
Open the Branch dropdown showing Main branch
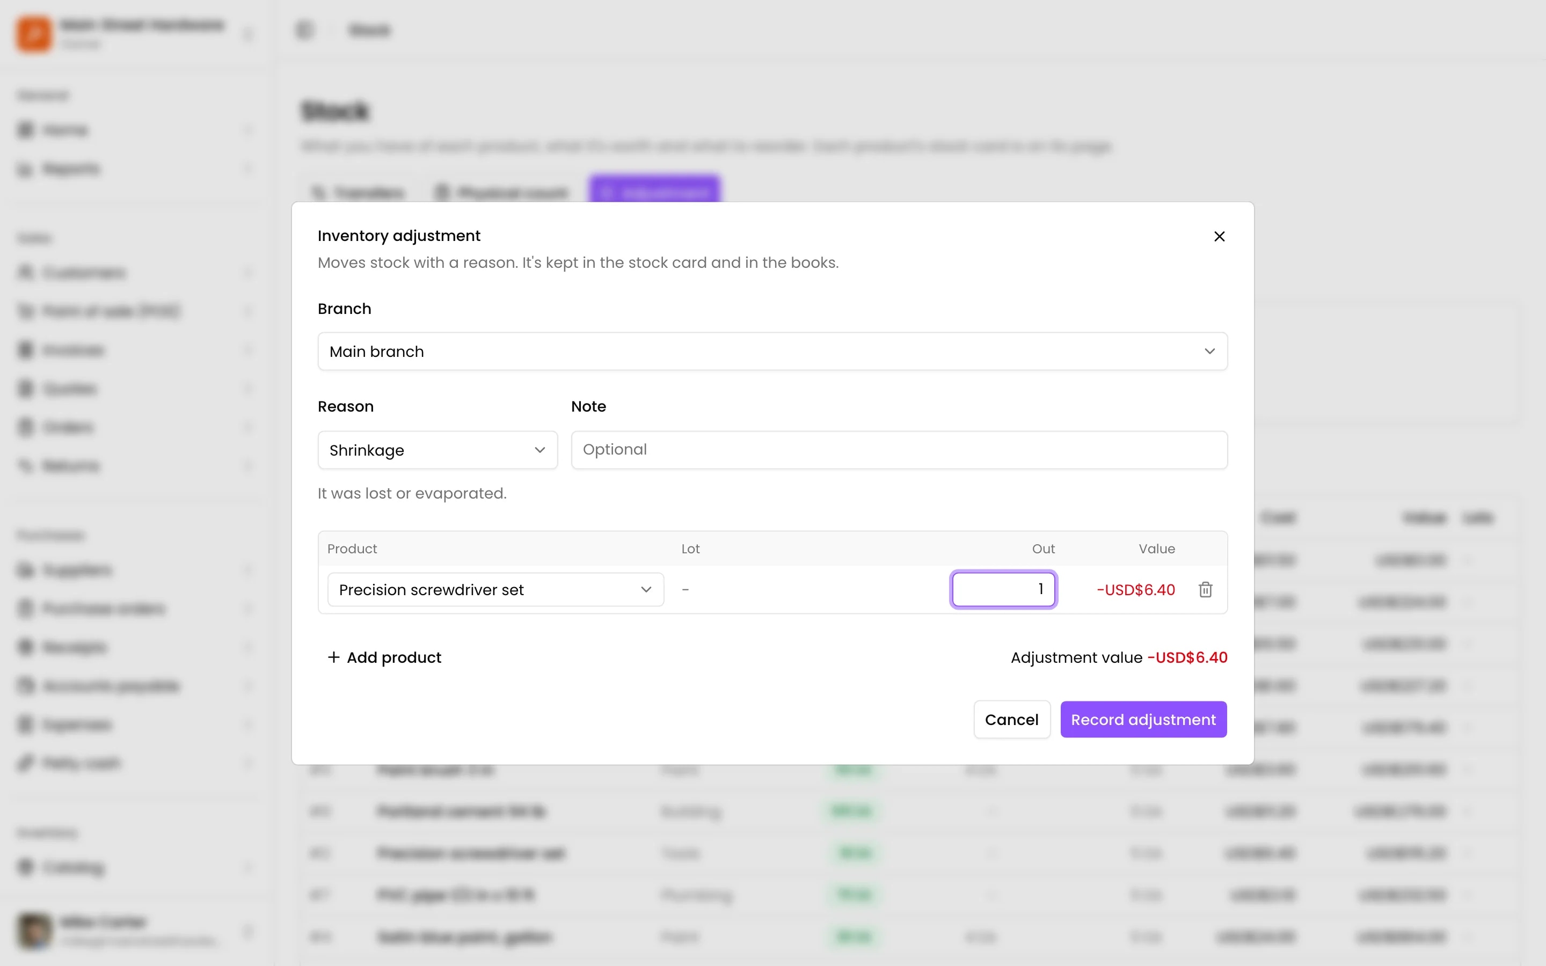click(772, 352)
